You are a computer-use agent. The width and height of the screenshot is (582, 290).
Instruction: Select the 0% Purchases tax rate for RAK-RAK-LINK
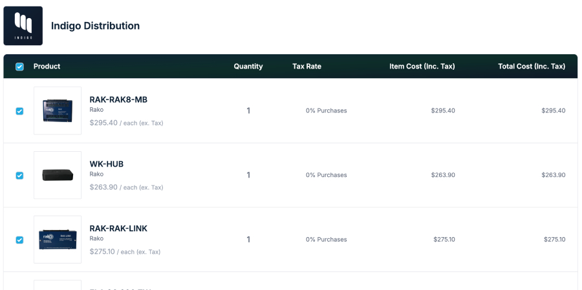click(327, 240)
